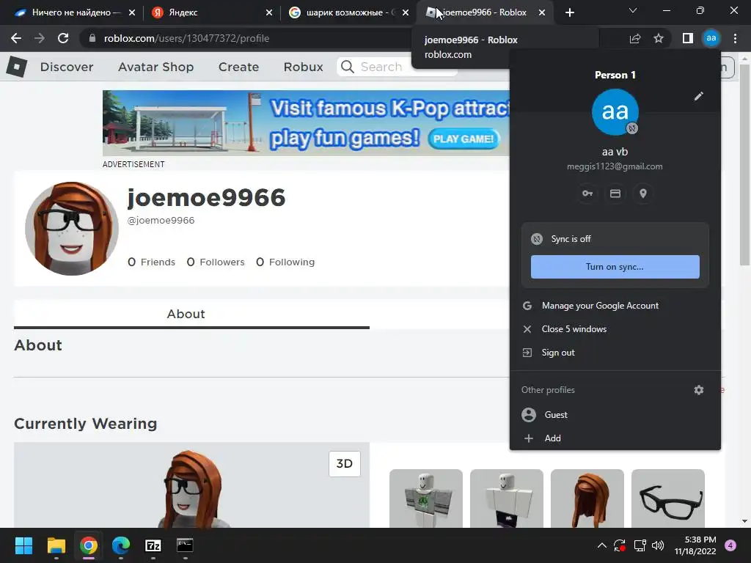Close the joemoe9966 Roblox tab

542,12
